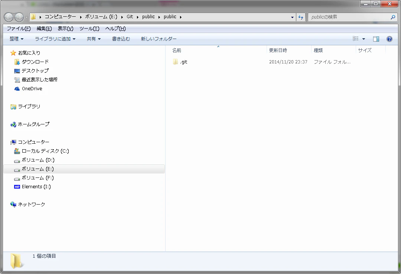401x274 pixels.
Task: Click the ライブラリ icon in sidebar
Action: click(x=13, y=107)
